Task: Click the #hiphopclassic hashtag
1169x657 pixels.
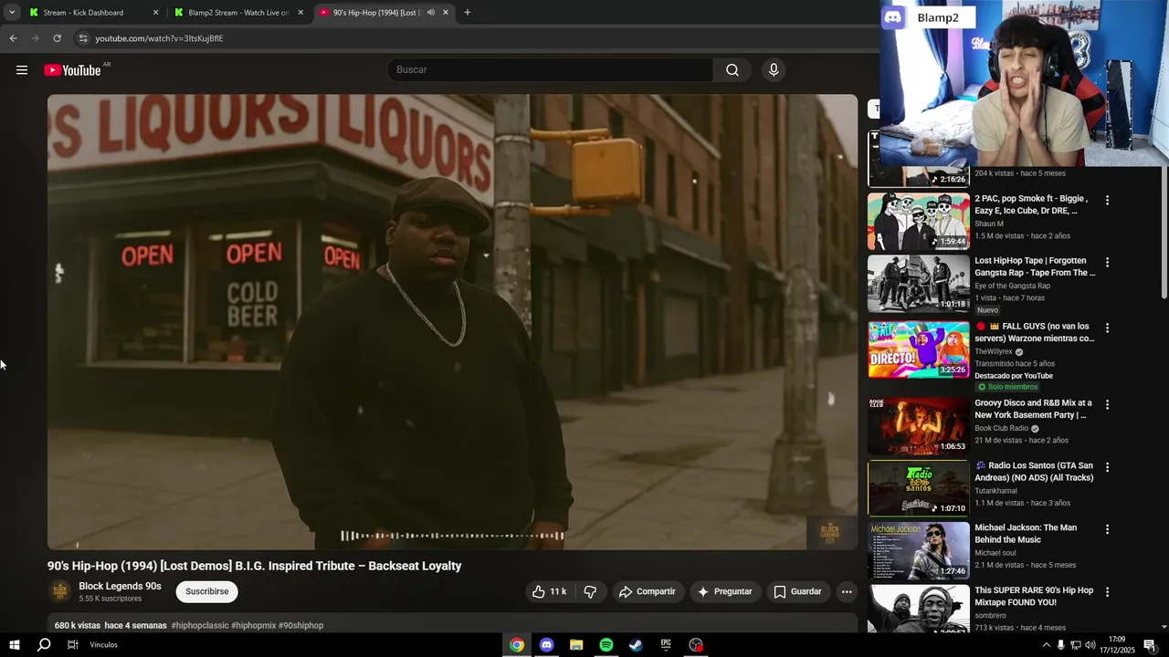Action: click(x=200, y=626)
